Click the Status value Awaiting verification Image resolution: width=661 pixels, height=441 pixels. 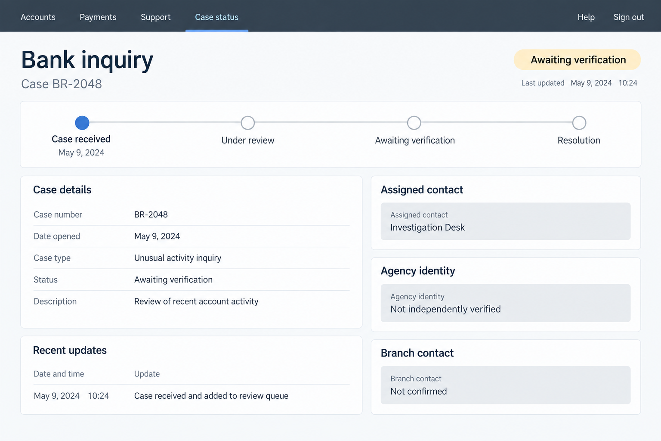(x=173, y=280)
